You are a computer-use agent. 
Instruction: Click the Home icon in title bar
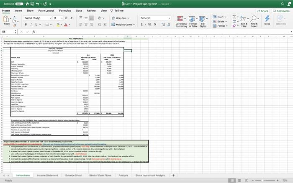27,4
